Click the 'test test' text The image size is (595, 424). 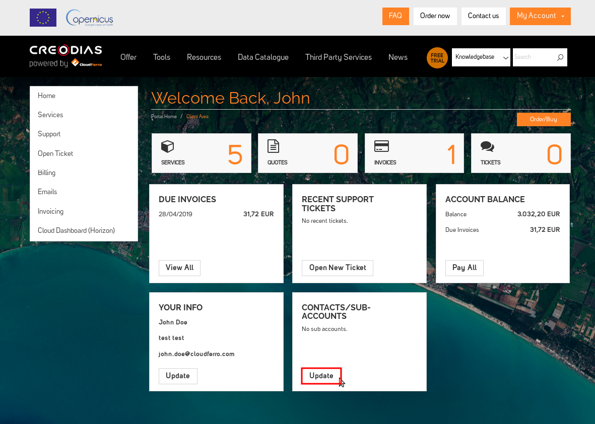click(171, 338)
